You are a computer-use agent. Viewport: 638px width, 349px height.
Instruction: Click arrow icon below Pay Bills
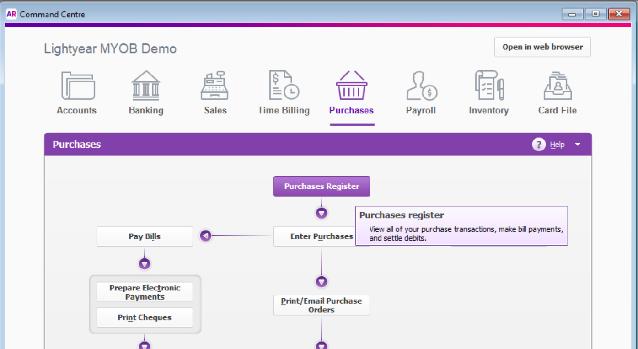(145, 264)
